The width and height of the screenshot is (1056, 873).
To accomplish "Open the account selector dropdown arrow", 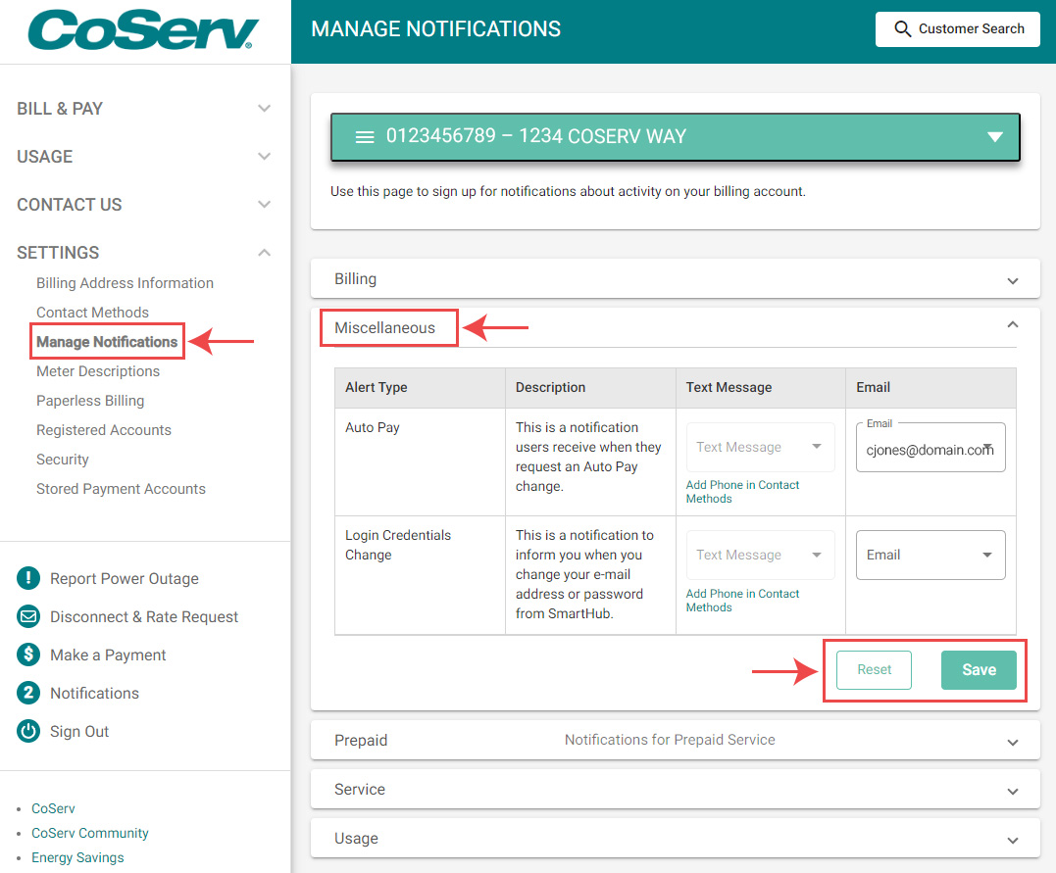I will [994, 137].
